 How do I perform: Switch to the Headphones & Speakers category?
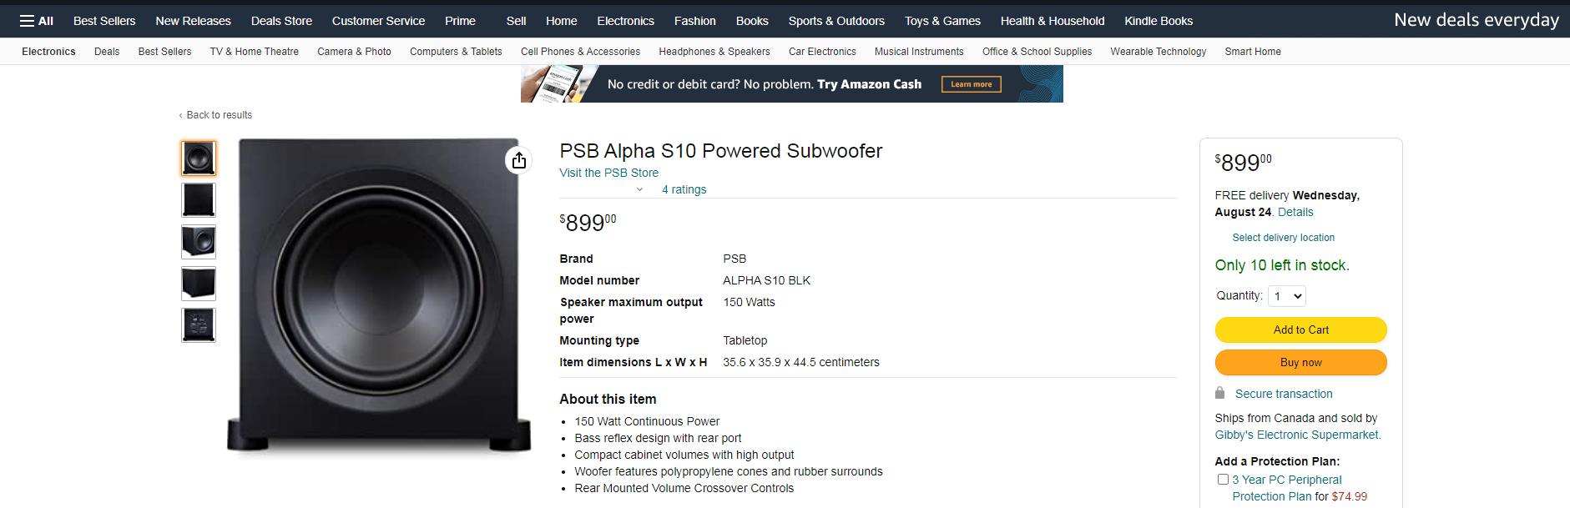[714, 51]
